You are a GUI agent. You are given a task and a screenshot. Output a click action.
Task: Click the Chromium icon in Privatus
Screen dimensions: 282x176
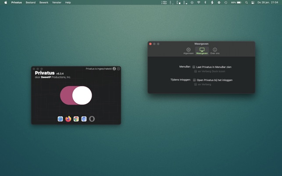[84, 119]
